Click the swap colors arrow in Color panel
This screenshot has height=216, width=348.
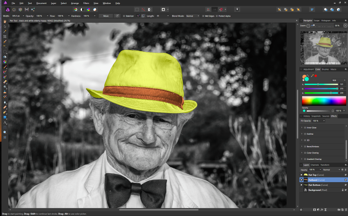click(308, 75)
